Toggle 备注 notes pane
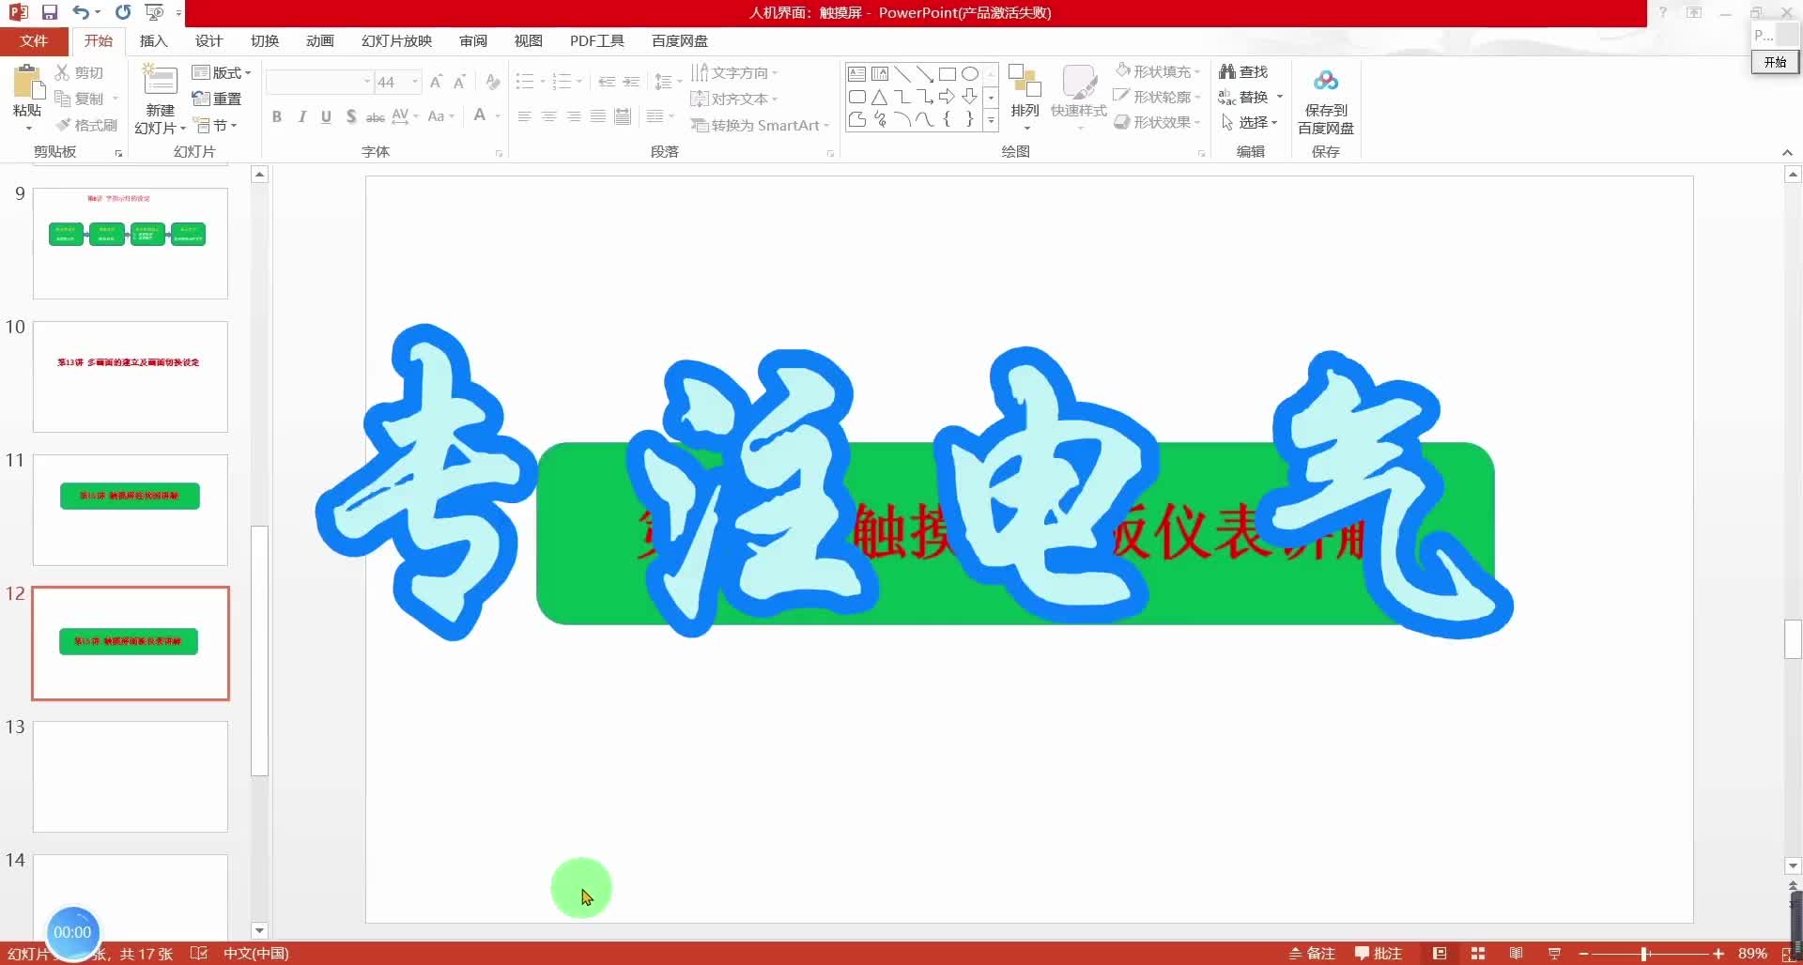 tap(1312, 954)
